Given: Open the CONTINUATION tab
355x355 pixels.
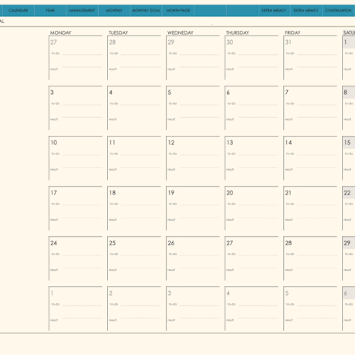Looking at the screenshot, I should [x=338, y=11].
